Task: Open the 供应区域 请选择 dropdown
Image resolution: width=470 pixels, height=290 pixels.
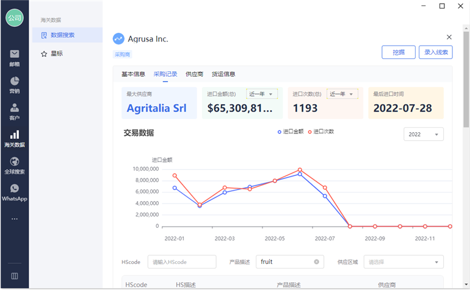Action: click(x=403, y=262)
